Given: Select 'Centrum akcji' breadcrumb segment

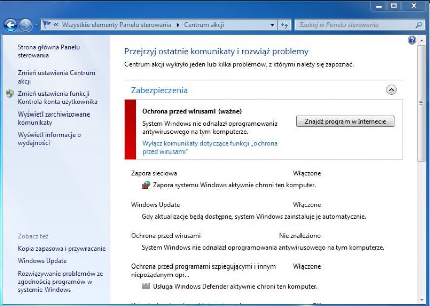Looking at the screenshot, I should 203,25.
